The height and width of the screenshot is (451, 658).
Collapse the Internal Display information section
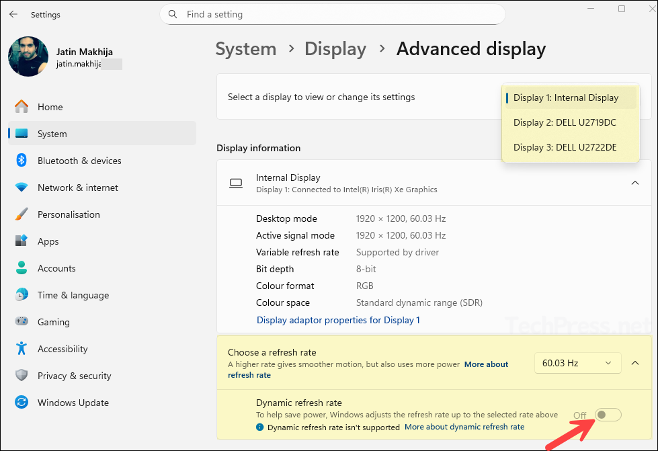[635, 183]
